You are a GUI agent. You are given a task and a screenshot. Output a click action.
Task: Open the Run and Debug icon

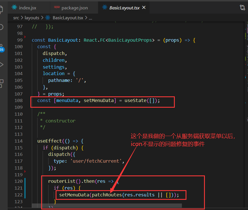[x=1, y=64]
